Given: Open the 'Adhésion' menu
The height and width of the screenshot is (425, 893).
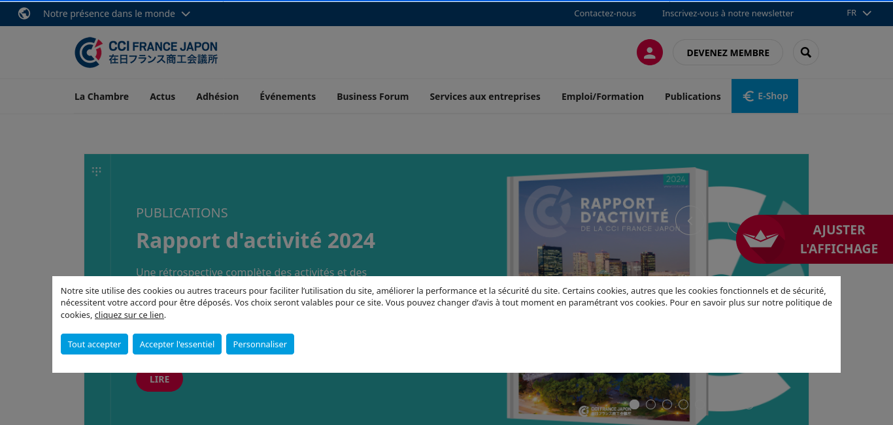Looking at the screenshot, I should 217,97.
